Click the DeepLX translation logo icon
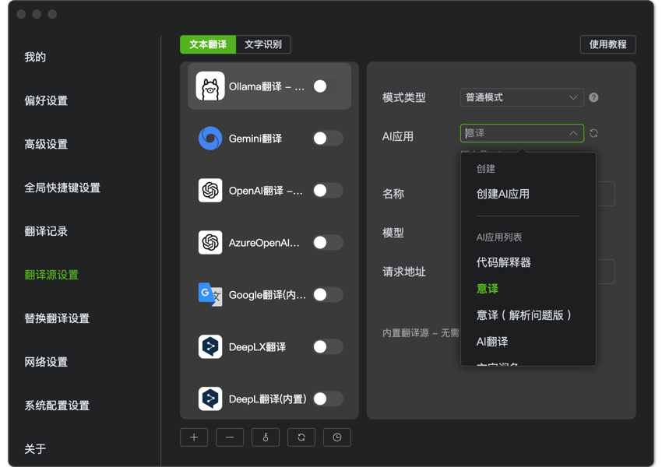The width and height of the screenshot is (662, 467). tap(210, 347)
